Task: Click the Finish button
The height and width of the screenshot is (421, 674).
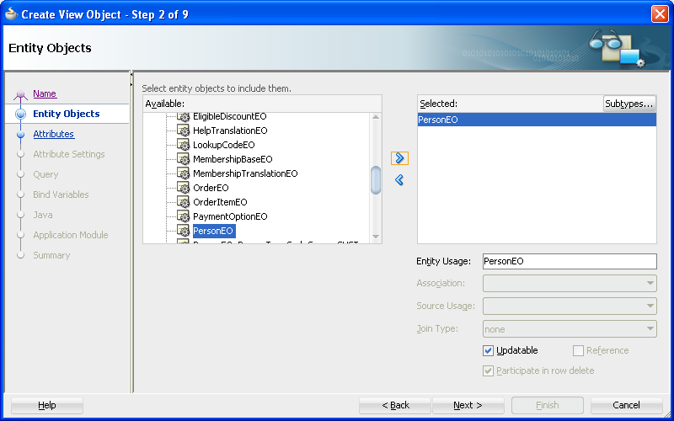Action: coord(547,405)
